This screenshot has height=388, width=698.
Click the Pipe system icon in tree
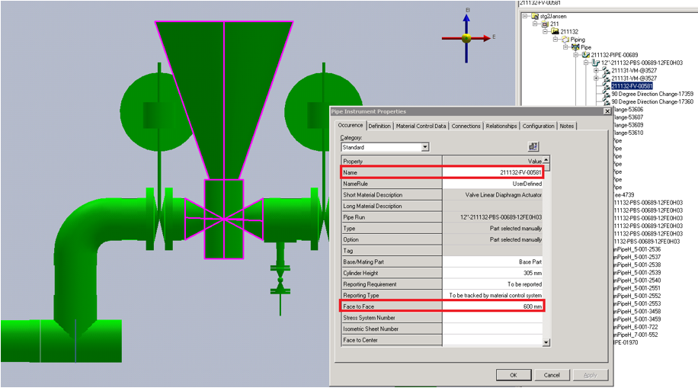point(575,47)
